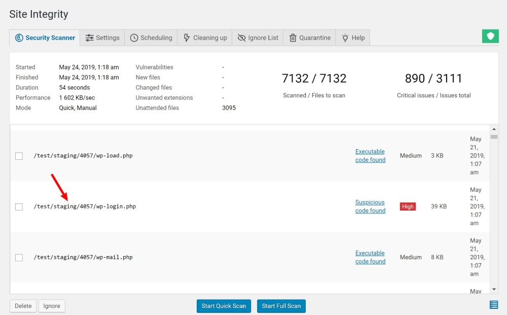Click the Cleaning up lightning icon
This screenshot has height=315, width=507.
coord(187,38)
